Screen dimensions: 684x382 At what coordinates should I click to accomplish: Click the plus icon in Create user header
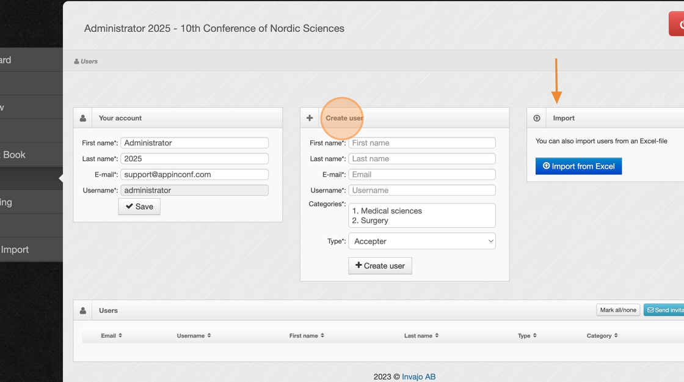(x=310, y=118)
